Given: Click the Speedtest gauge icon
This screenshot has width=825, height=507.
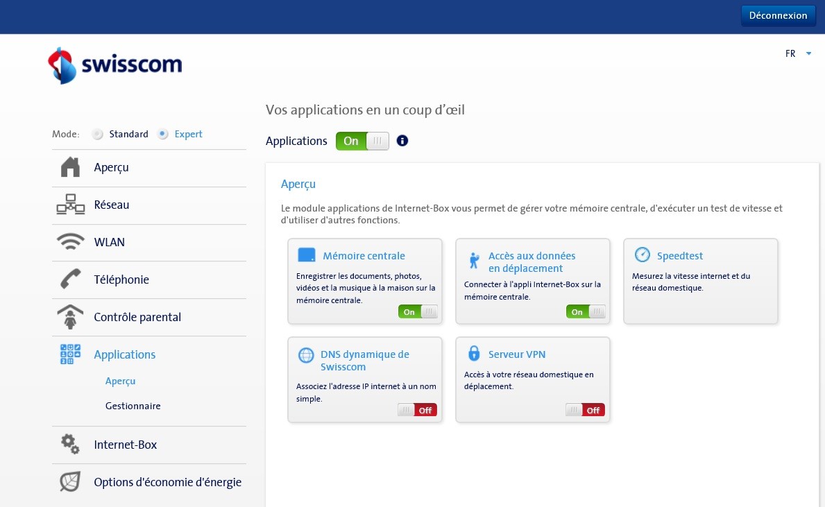Looking at the screenshot, I should 643,255.
